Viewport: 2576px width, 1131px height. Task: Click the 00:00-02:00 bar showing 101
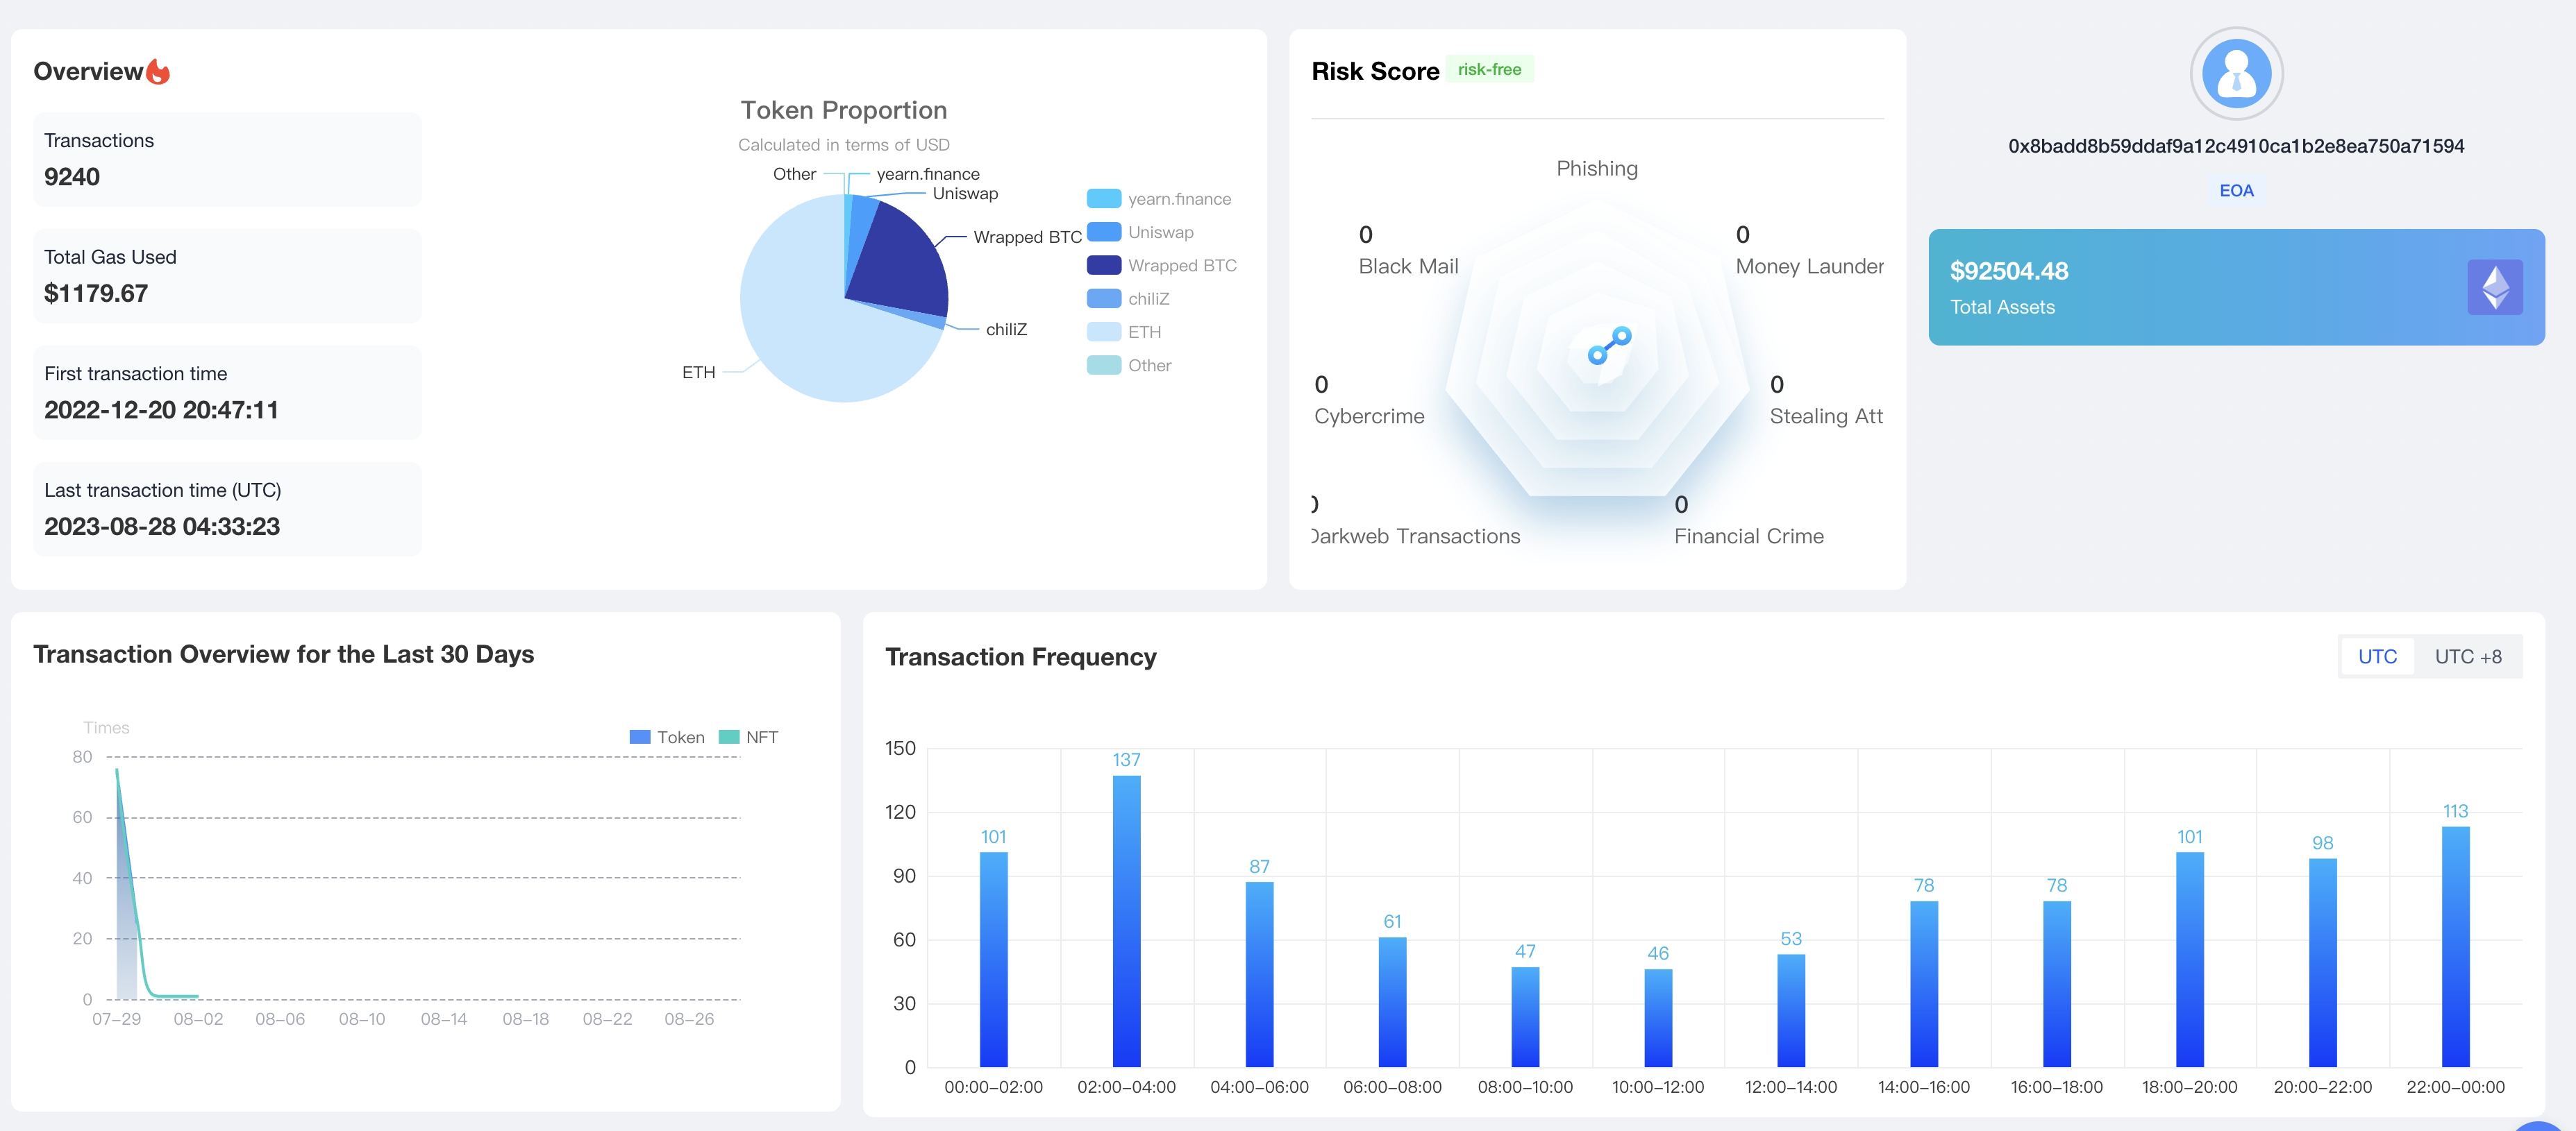pyautogui.click(x=993, y=959)
